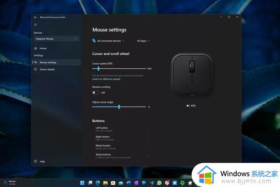Image resolution: width=280 pixels, height=187 pixels.
Task: Expand the Wheel button setting row
Action: click(x=122, y=147)
